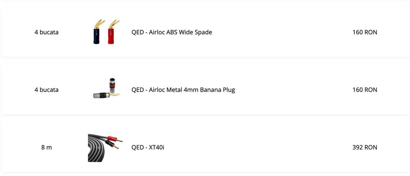The height and width of the screenshot is (176, 410).
Task: Open QED - Airloc Metal 4mm Banana Plug
Action: point(183,90)
